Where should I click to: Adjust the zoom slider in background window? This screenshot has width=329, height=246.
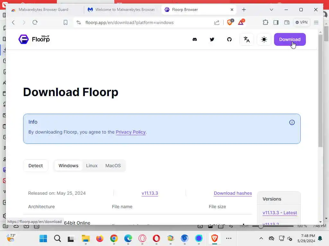coord(261,226)
